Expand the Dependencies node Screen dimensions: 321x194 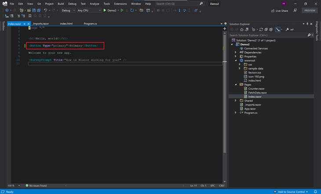tap(235, 52)
